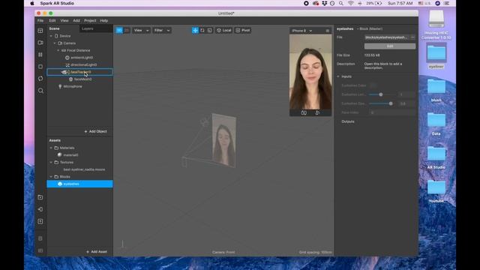Click the Edit button for eyelashes block
The width and height of the screenshot is (480, 270).
pos(390,46)
